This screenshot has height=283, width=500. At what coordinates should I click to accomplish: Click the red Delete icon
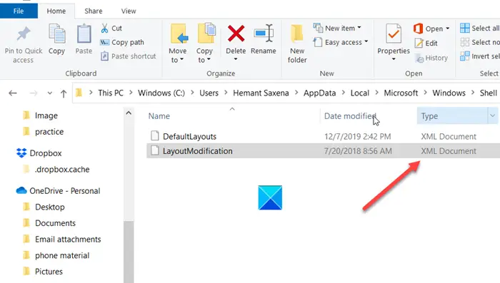tap(236, 34)
